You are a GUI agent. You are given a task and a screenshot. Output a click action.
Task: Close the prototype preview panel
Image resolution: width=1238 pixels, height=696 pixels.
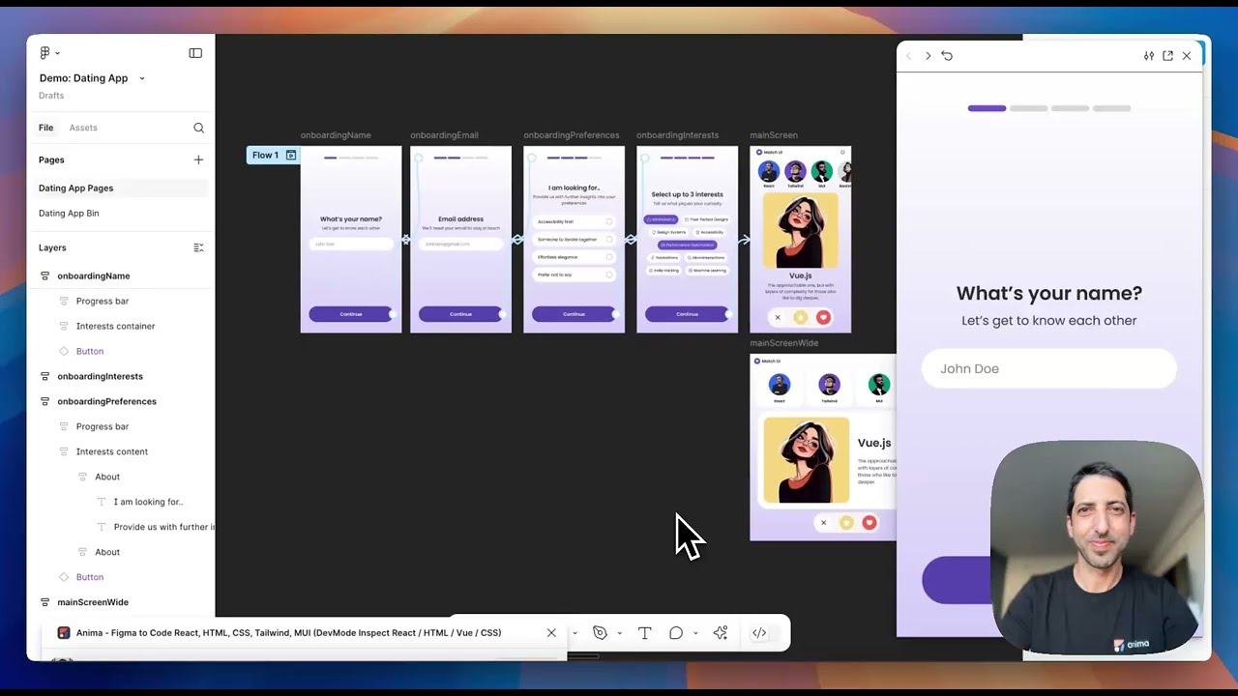1187,56
